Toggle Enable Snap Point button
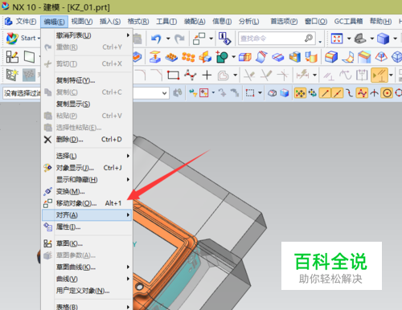402x310 pixels. pos(300,93)
